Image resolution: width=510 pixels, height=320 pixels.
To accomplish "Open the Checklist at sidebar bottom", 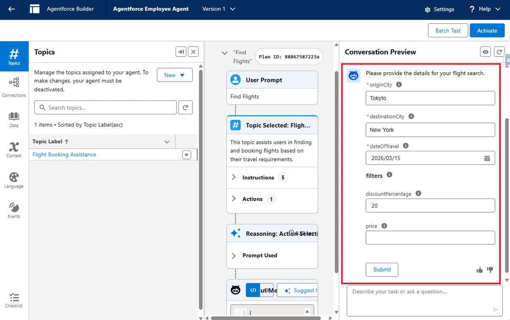I will pos(14,300).
